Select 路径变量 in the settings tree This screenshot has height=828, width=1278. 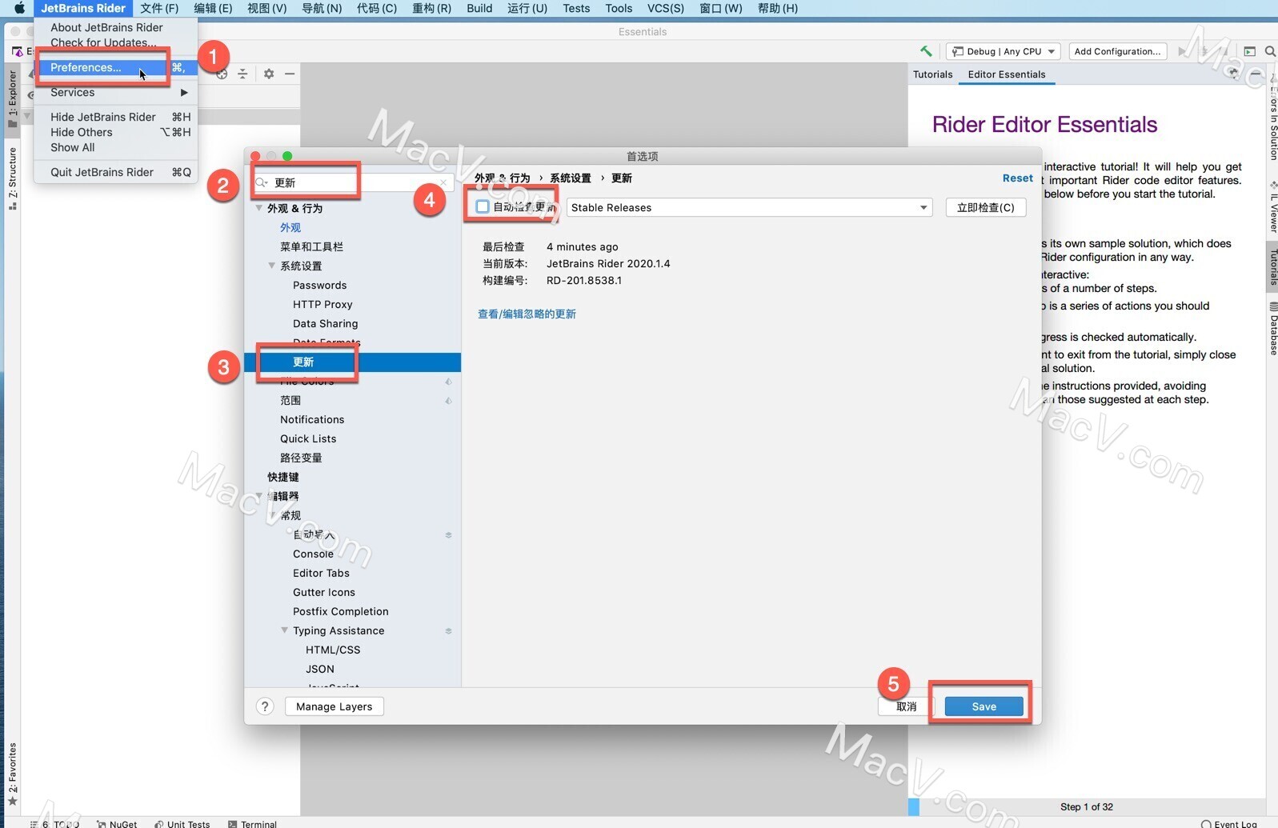301,458
